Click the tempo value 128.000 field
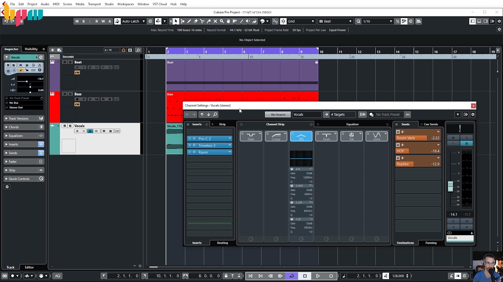 click(398, 276)
